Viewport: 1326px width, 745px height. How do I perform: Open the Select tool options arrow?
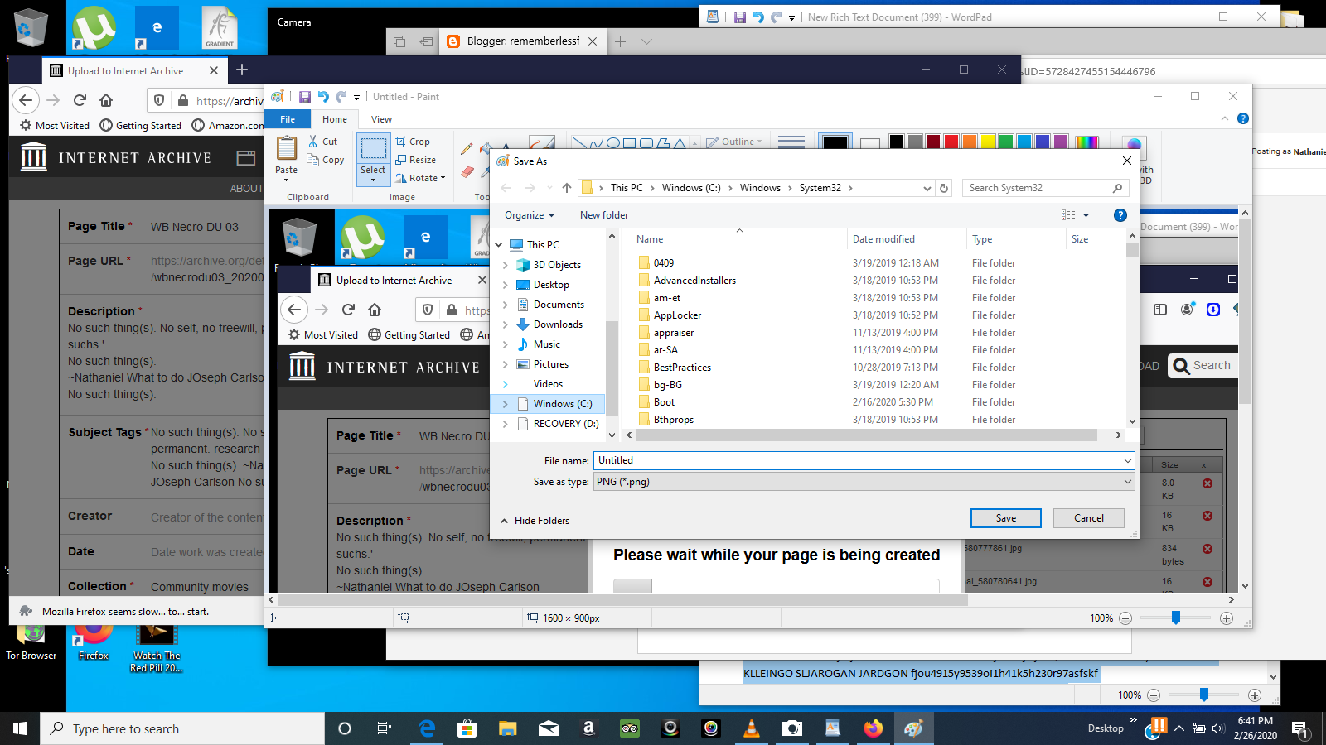coord(373,180)
